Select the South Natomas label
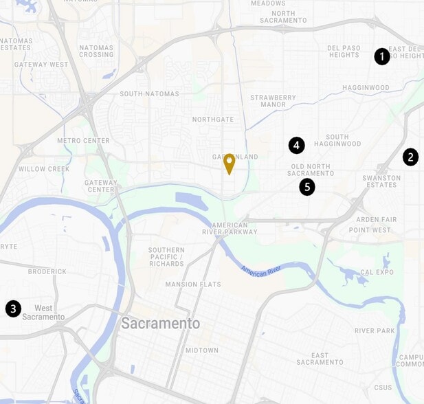Screen dimensions: 424x404 [150, 94]
